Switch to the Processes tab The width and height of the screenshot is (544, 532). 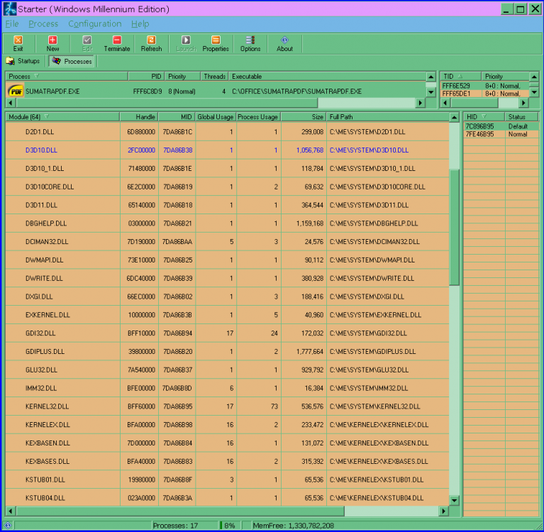(x=72, y=62)
